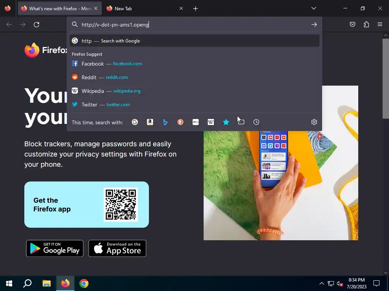Search this time with DuckDuckGo icon
The height and width of the screenshot is (291, 389).
(180, 122)
